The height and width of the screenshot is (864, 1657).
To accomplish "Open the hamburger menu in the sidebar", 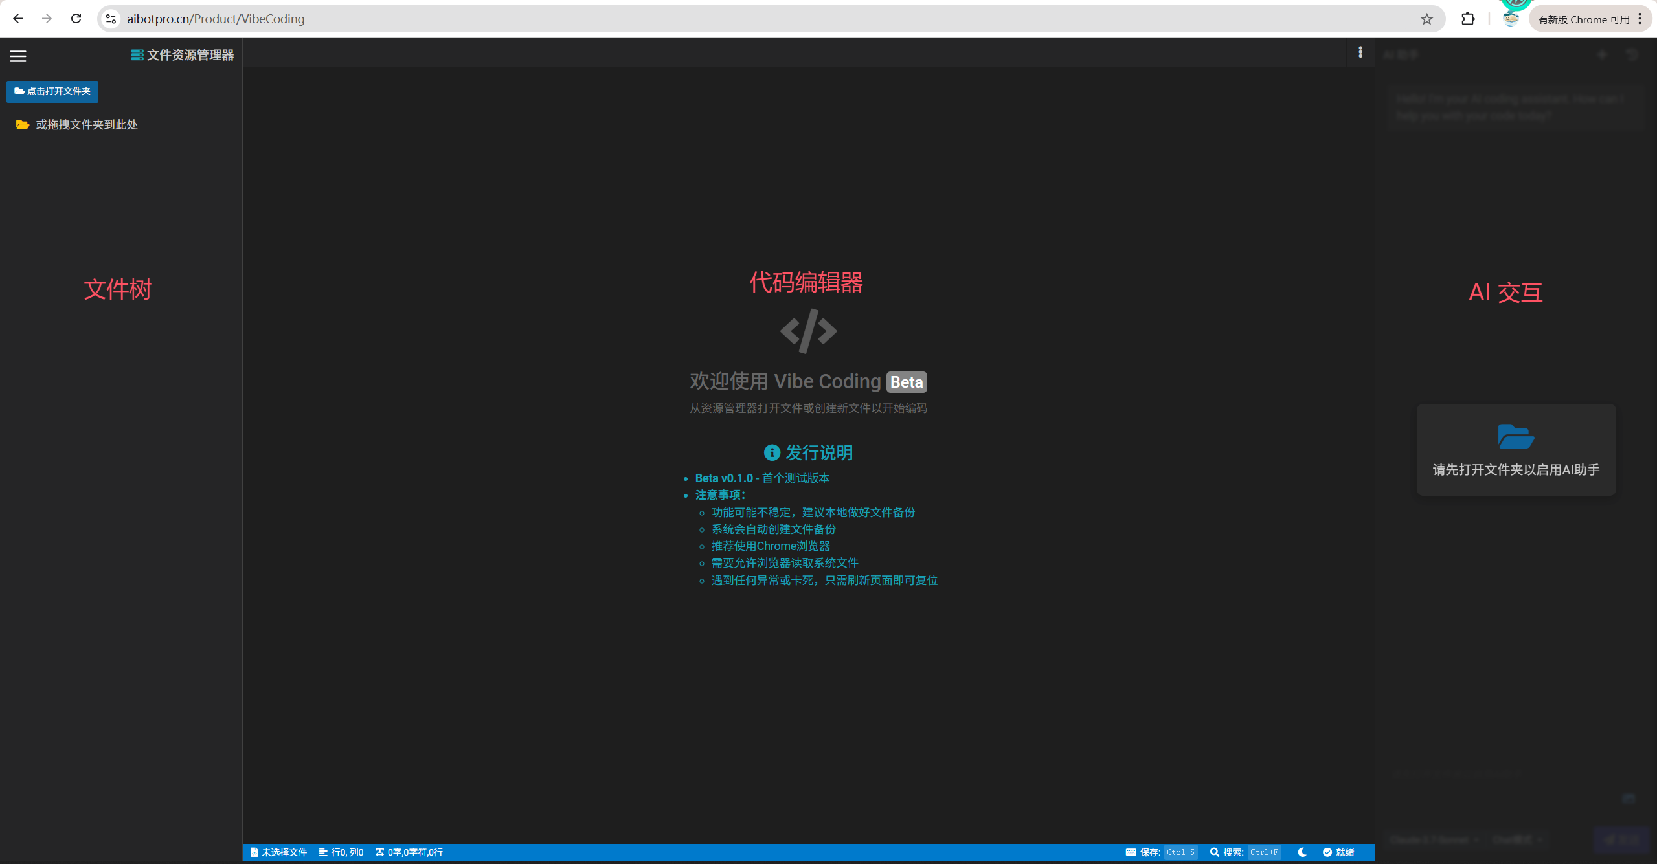I will click(18, 56).
